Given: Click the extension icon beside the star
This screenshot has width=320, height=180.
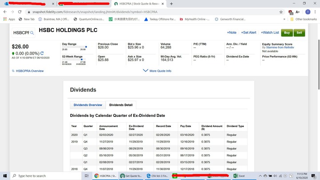Looking at the screenshot, I should coord(290,12).
